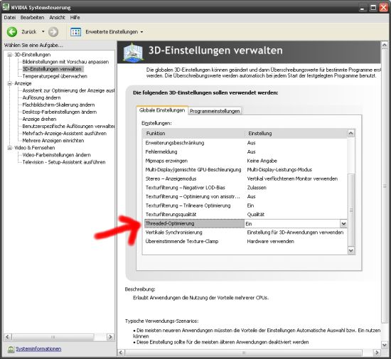Open the Systeminformationen link

(38, 349)
